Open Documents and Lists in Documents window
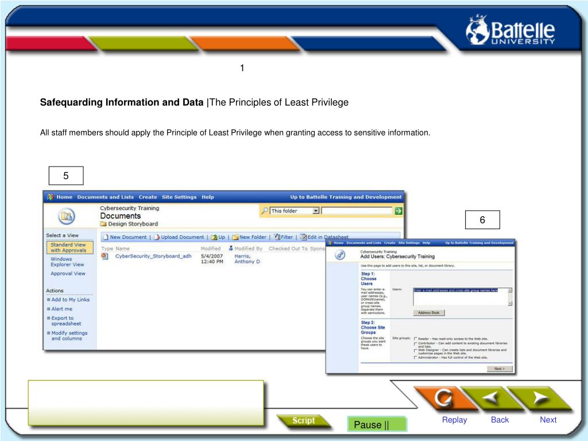Screen dimensions: 588x441 [106, 197]
